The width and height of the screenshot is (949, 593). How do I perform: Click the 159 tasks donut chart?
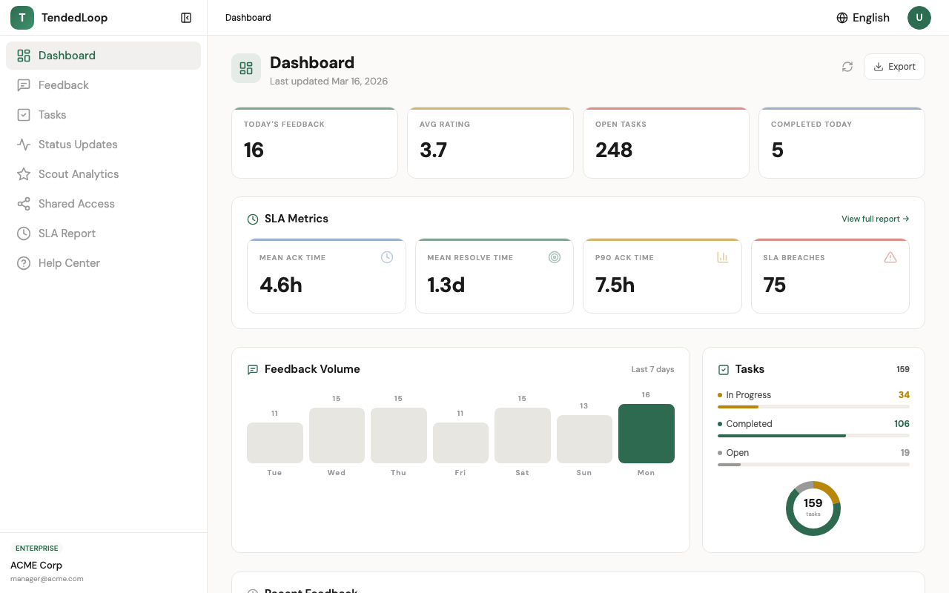[x=813, y=508]
